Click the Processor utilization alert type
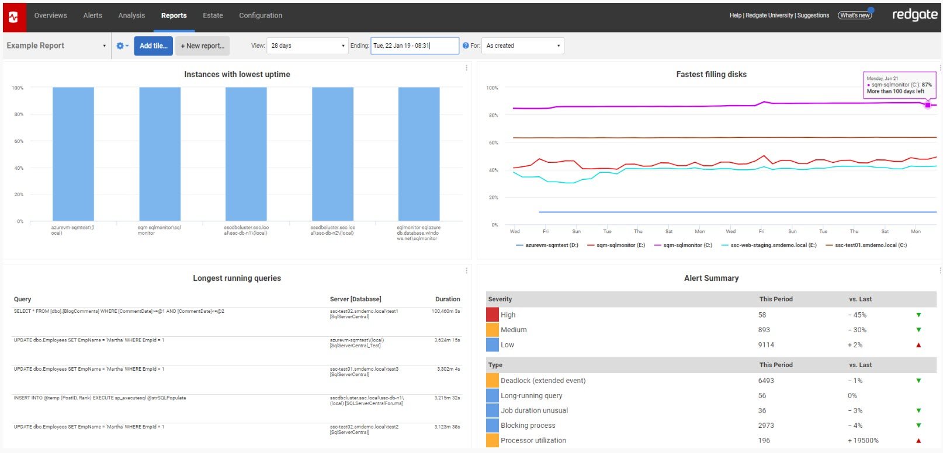The height and width of the screenshot is (453, 943). [x=533, y=441]
